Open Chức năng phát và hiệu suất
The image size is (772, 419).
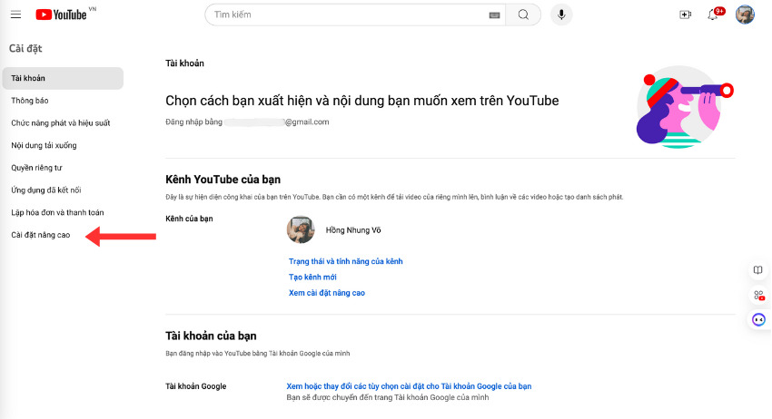(x=63, y=123)
